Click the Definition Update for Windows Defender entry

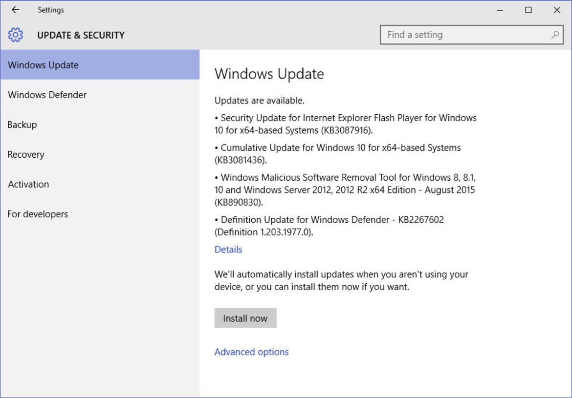(x=329, y=226)
